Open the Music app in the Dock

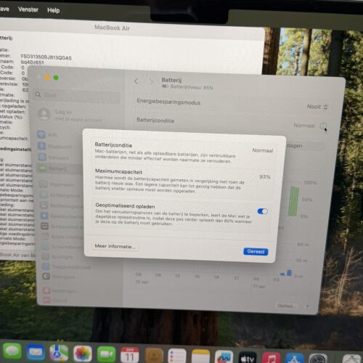tap(271, 359)
